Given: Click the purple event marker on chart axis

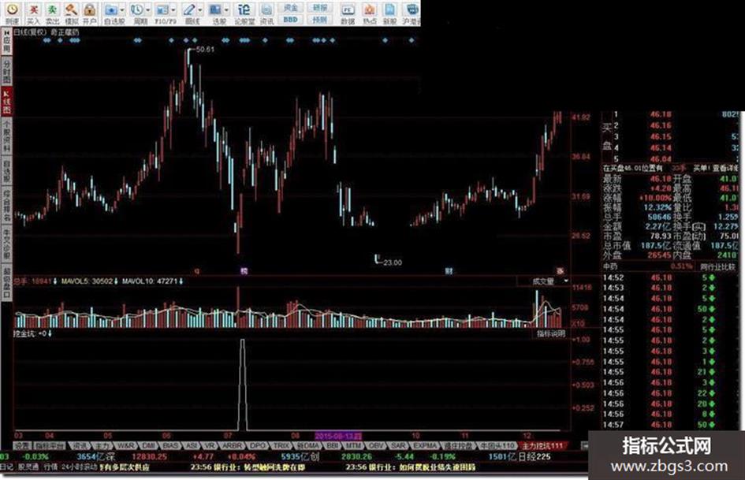Looking at the screenshot, I should tap(244, 271).
